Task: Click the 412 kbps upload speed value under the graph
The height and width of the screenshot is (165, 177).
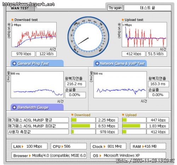Action: tap(133, 54)
